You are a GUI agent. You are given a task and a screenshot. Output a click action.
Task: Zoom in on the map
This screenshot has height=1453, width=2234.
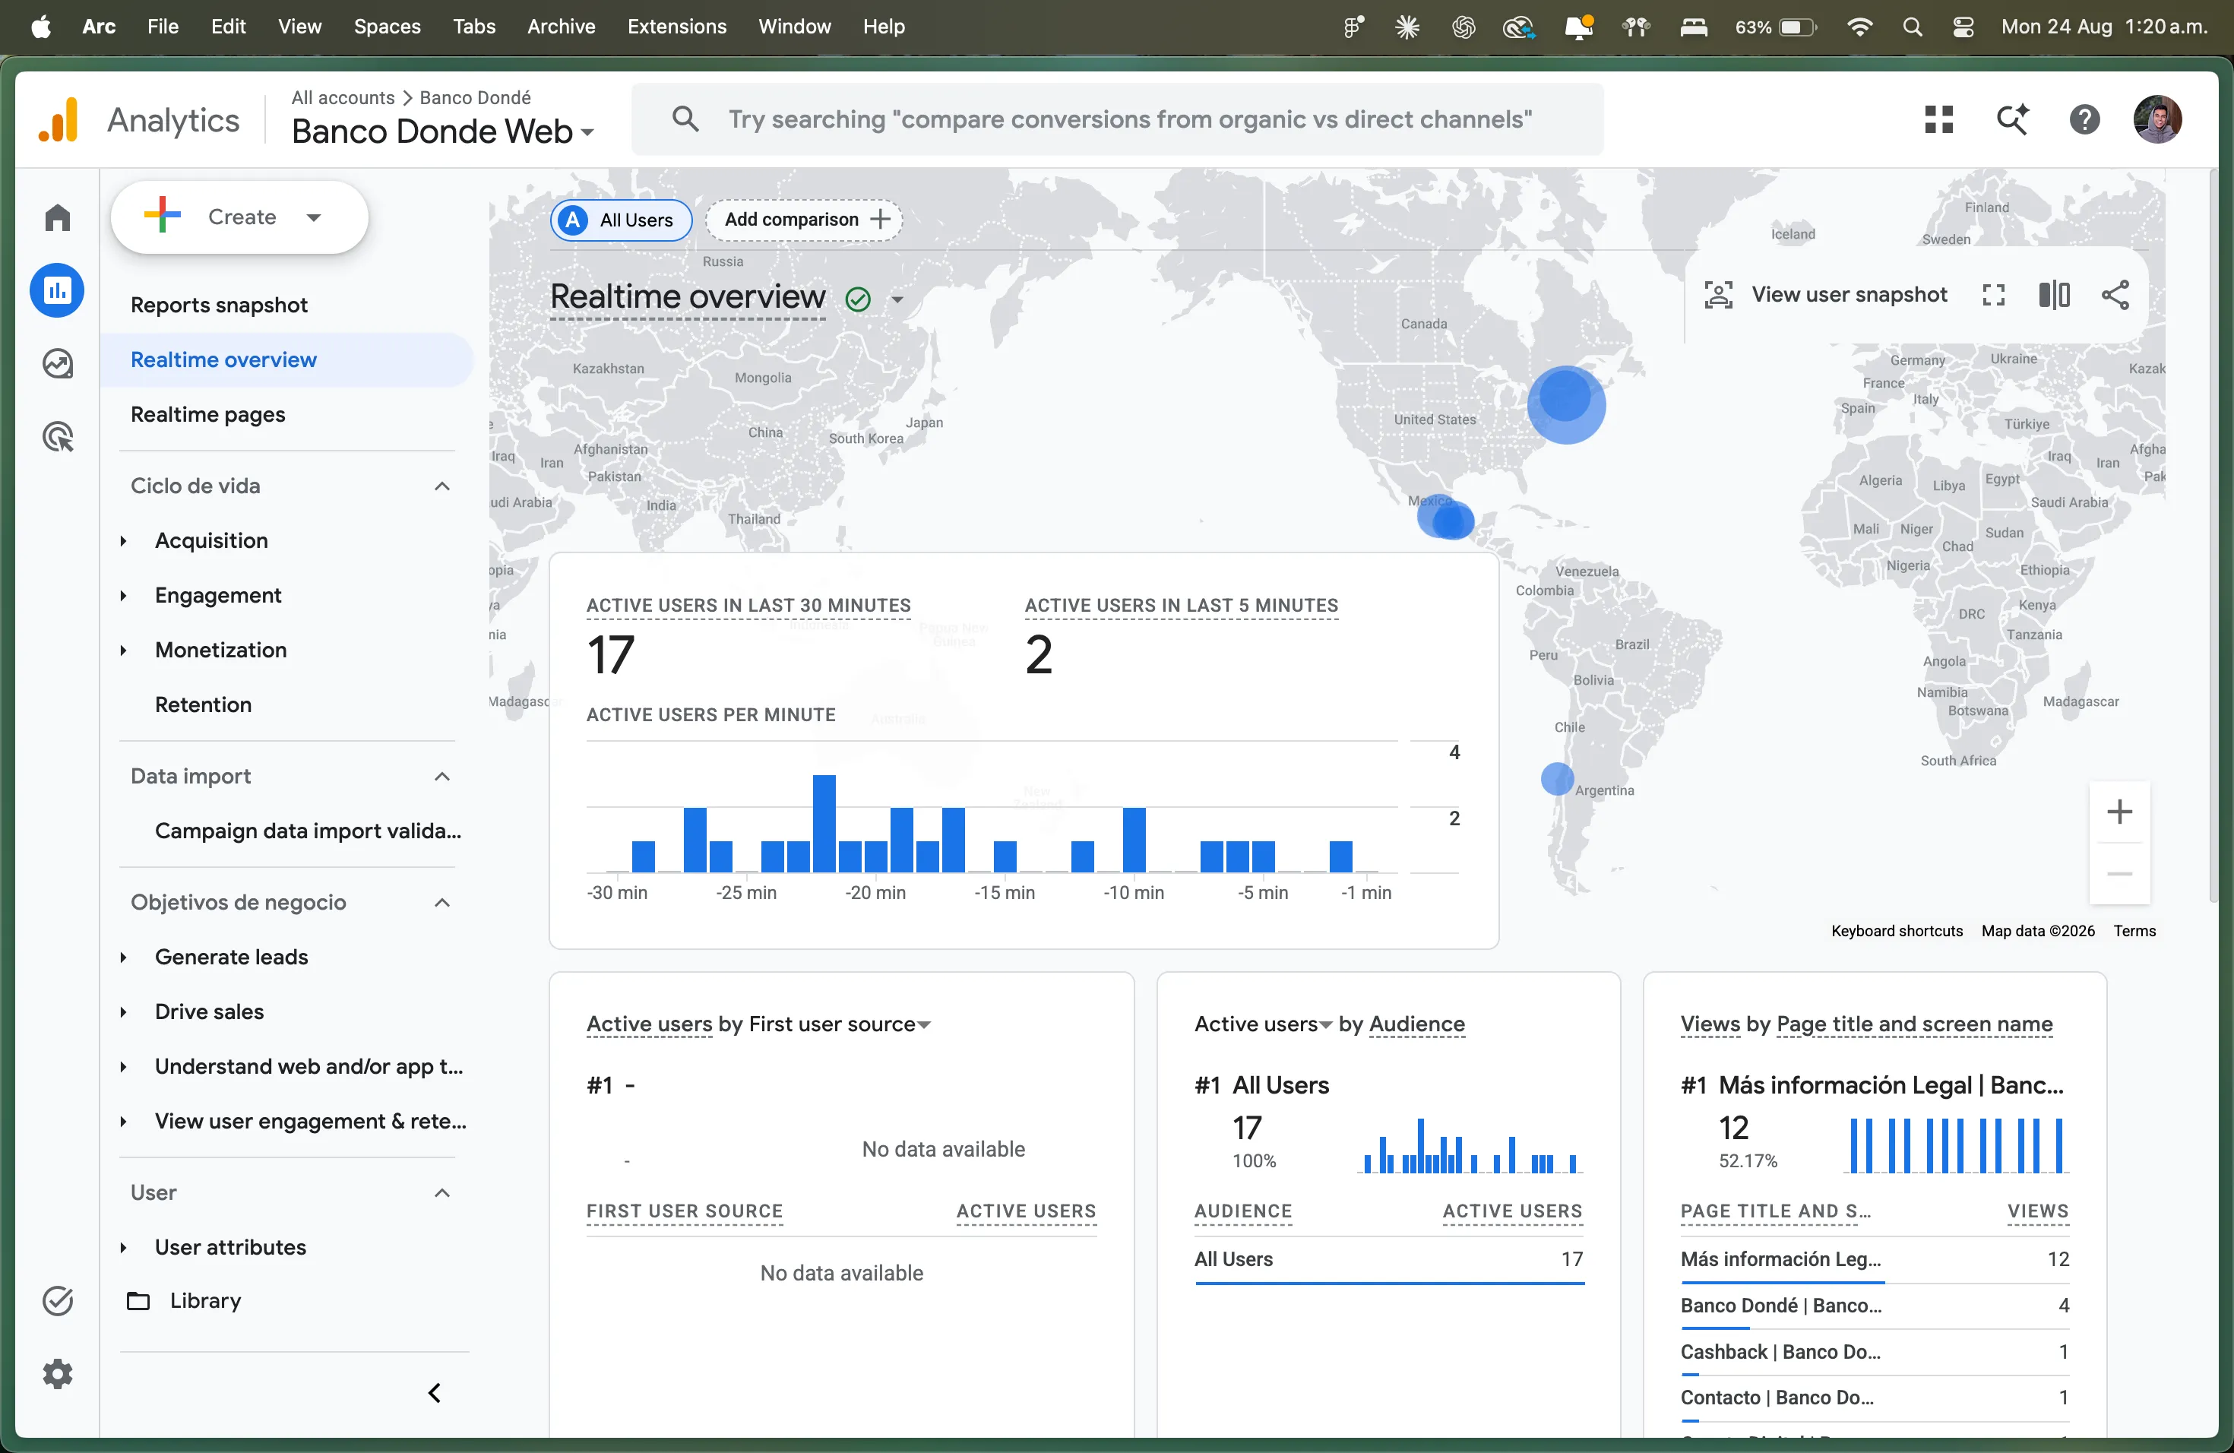2119,812
